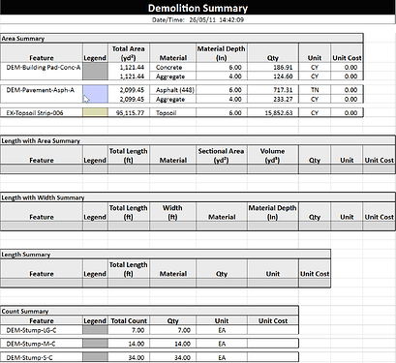Image resolution: width=396 pixels, height=363 pixels.
Task: Select blue legend swatch for DEM-Pavement-Asph-A
Action: [95, 94]
